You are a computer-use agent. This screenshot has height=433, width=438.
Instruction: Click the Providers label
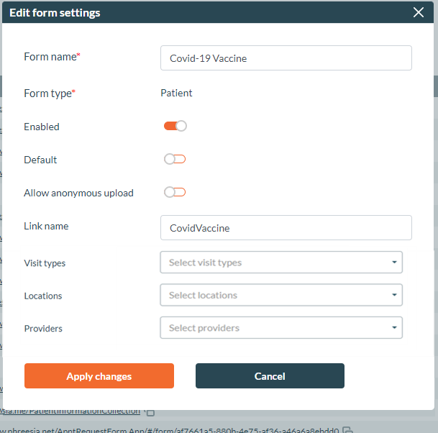43,329
